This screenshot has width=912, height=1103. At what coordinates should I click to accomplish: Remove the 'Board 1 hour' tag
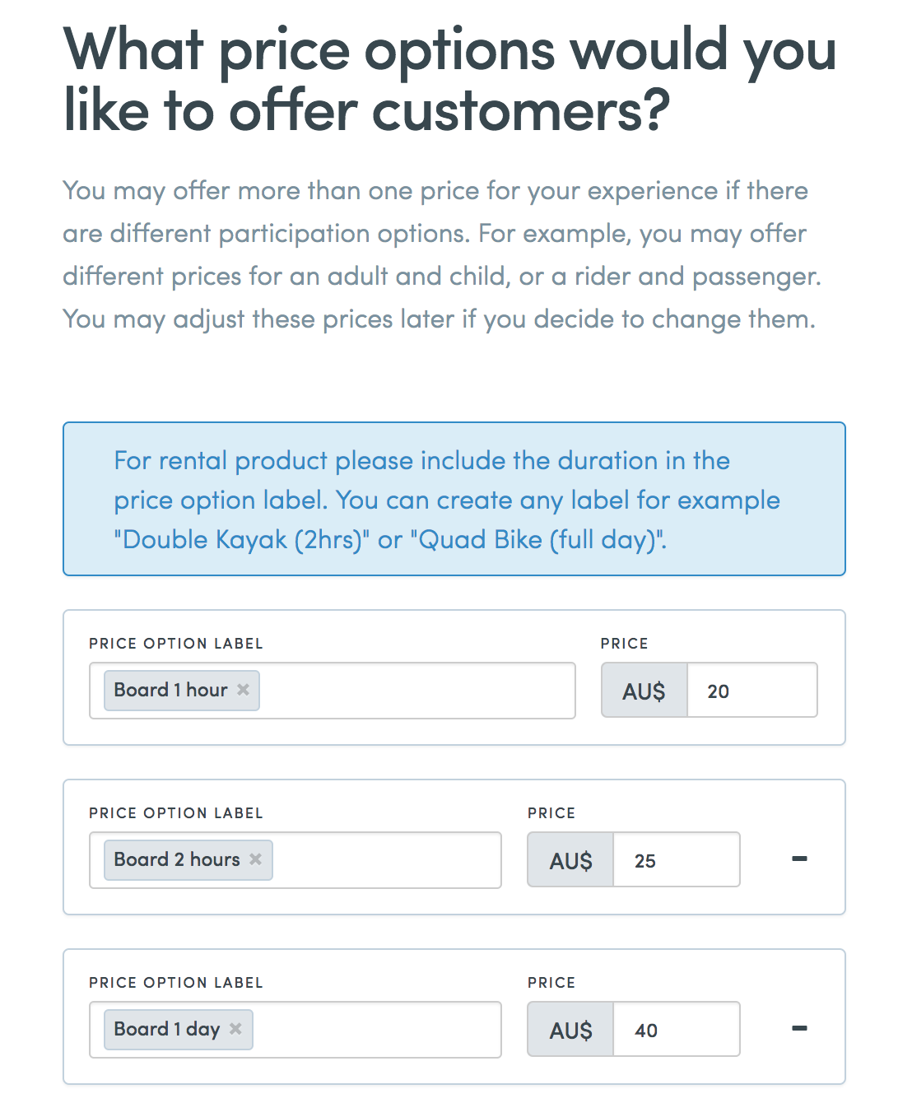pos(243,690)
